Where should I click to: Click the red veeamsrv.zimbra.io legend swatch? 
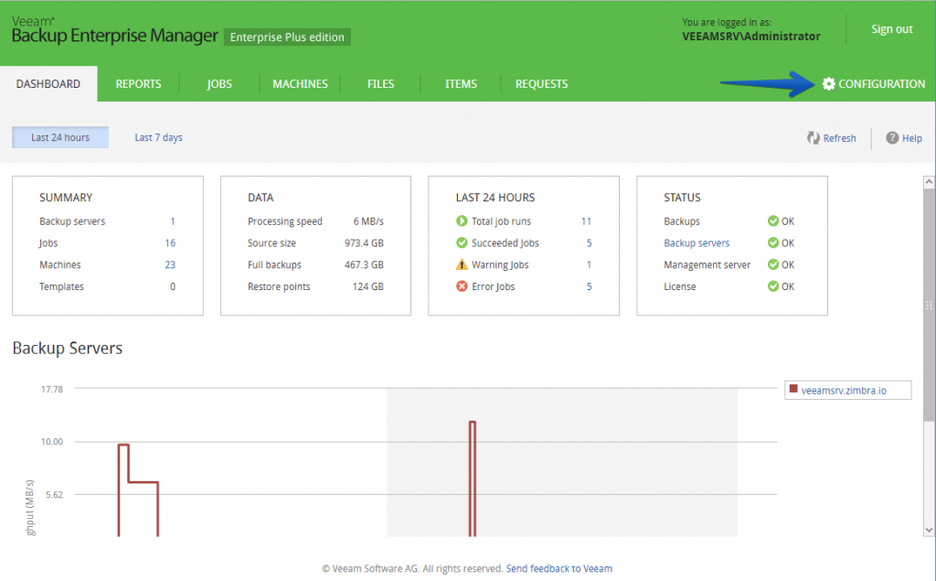pos(793,389)
